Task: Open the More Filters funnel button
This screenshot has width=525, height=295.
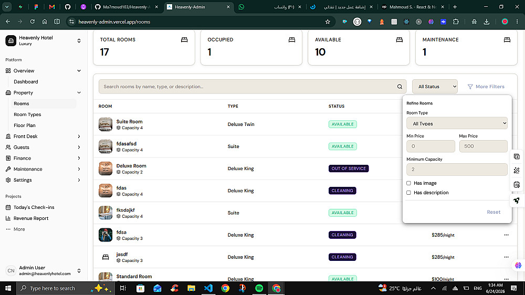Action: tap(486, 87)
